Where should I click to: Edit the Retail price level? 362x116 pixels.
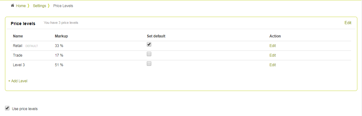coord(273,46)
